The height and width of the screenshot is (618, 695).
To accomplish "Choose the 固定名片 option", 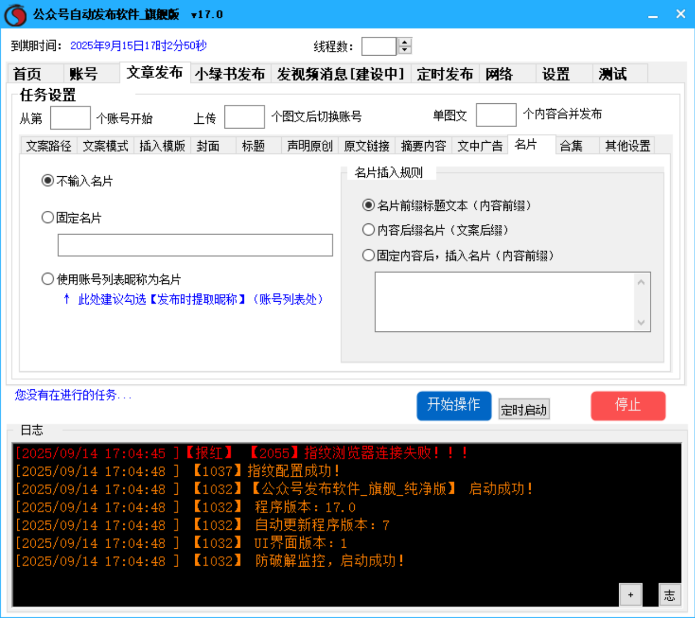I will click(x=47, y=217).
